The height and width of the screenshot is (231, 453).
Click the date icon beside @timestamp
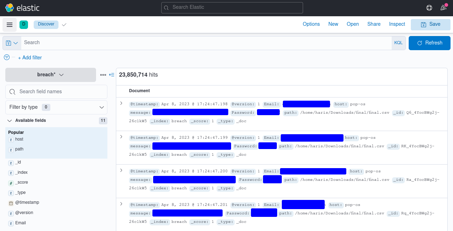(x=11, y=203)
